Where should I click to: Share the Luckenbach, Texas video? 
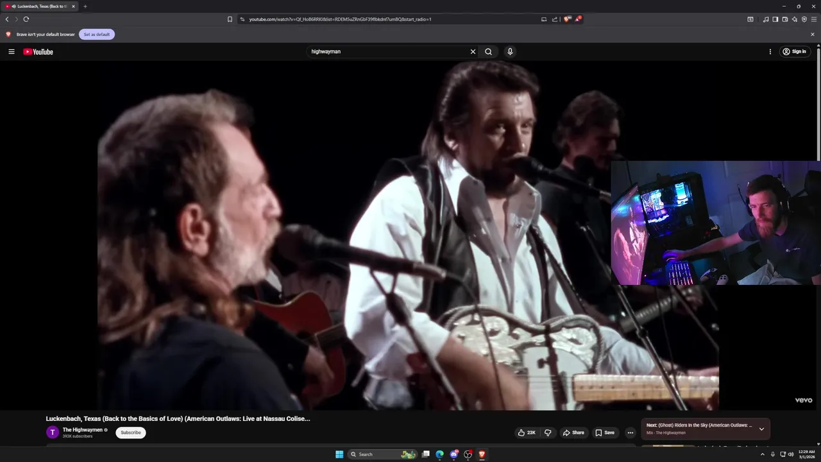pos(573,432)
